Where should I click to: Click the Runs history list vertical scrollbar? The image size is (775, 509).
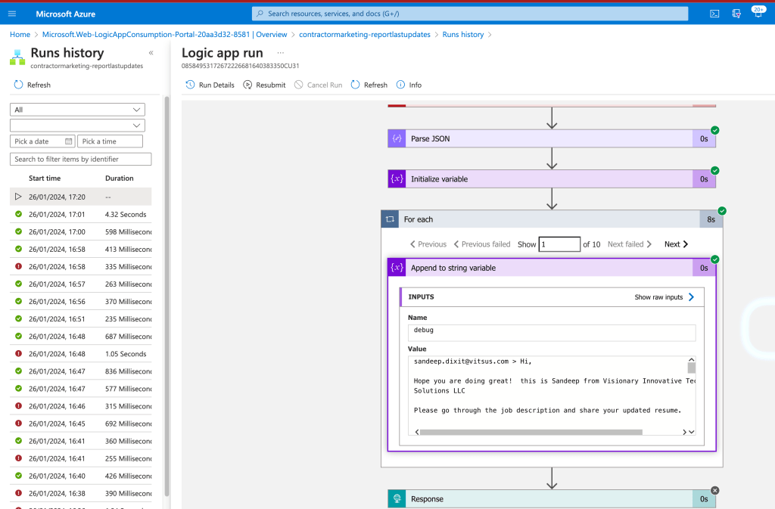point(167,296)
